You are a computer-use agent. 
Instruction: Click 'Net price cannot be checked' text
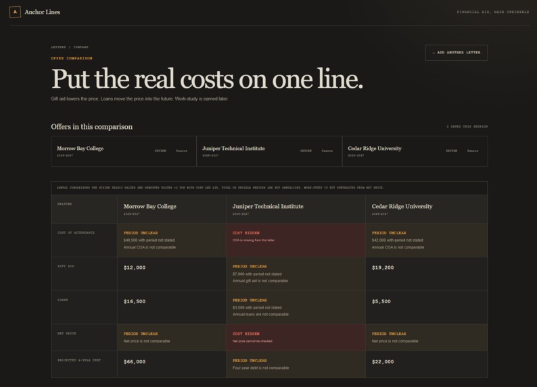pyautogui.click(x=252, y=341)
